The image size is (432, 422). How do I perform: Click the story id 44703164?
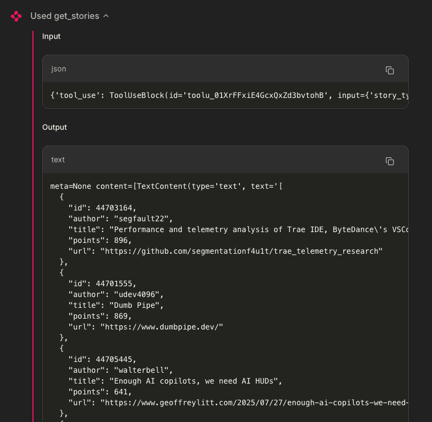coord(114,208)
